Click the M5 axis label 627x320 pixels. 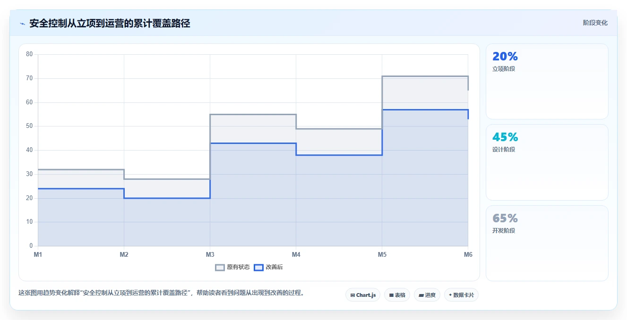click(x=382, y=255)
